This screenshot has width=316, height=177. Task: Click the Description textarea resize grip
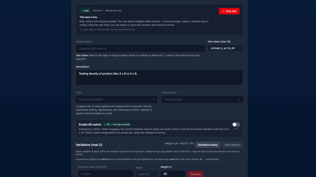point(241,84)
